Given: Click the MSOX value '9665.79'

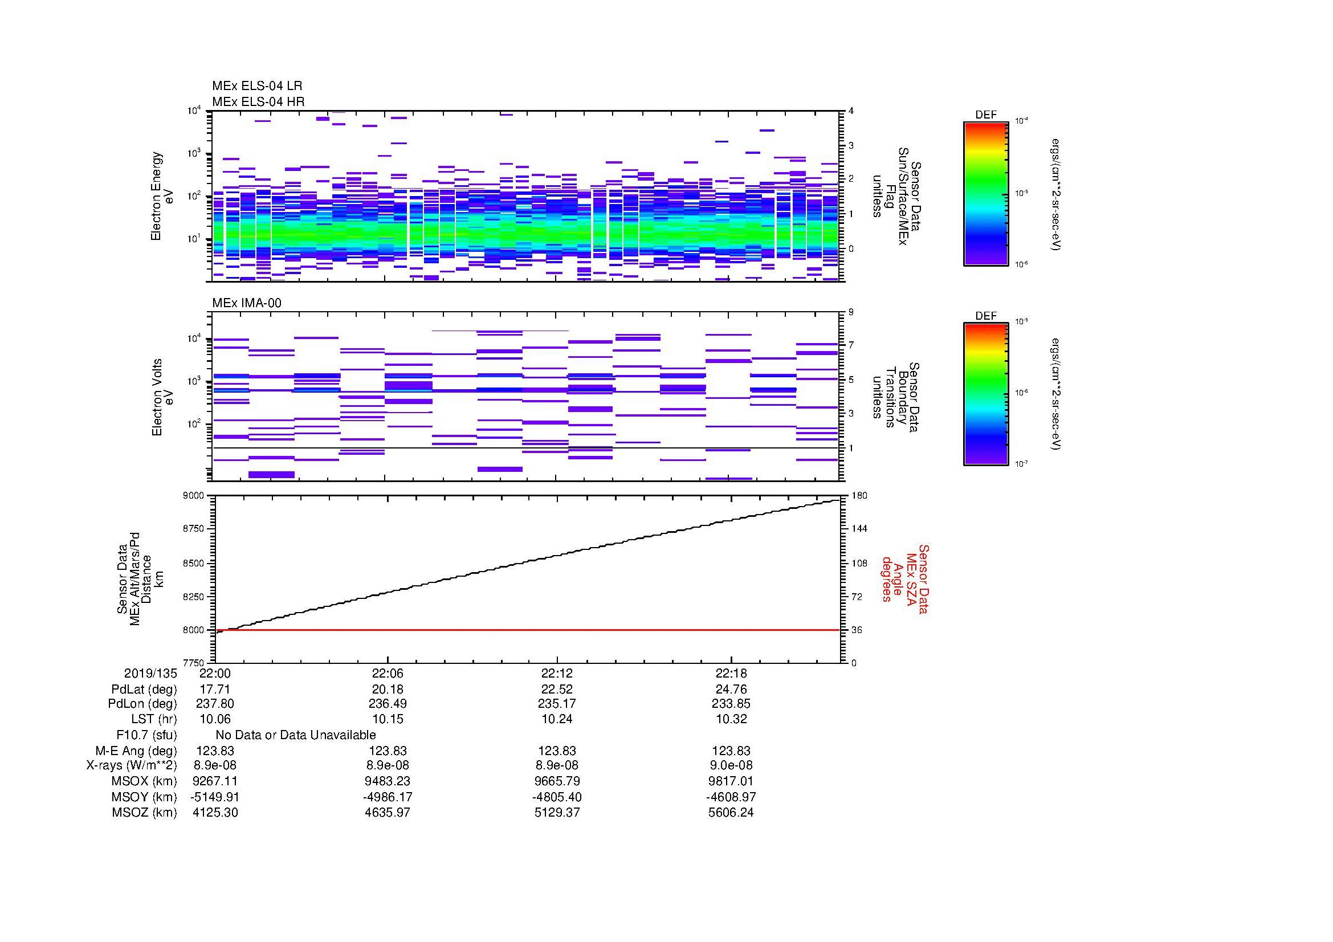Looking at the screenshot, I should click(557, 781).
